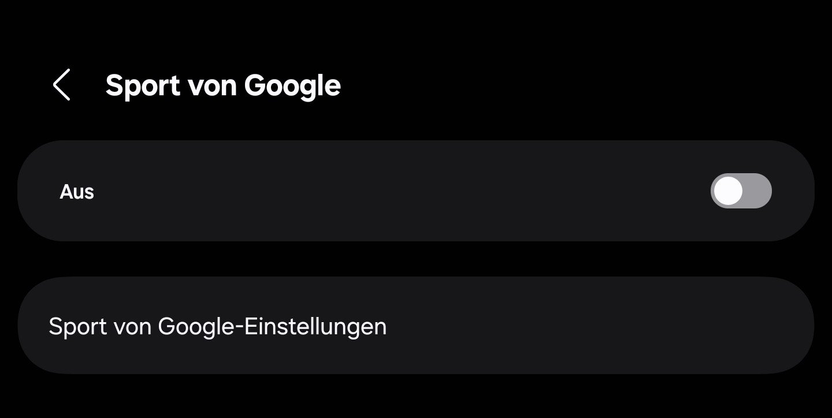Click the "Sport von Google" page title
The height and width of the screenshot is (418, 832).
pyautogui.click(x=223, y=85)
